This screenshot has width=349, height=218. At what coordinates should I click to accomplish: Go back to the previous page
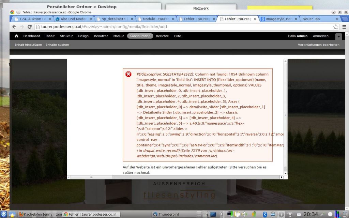(14, 27)
